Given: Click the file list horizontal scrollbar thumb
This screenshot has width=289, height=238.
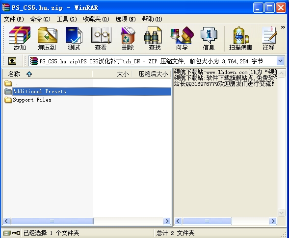Looking at the screenshot, I should click(52, 221).
